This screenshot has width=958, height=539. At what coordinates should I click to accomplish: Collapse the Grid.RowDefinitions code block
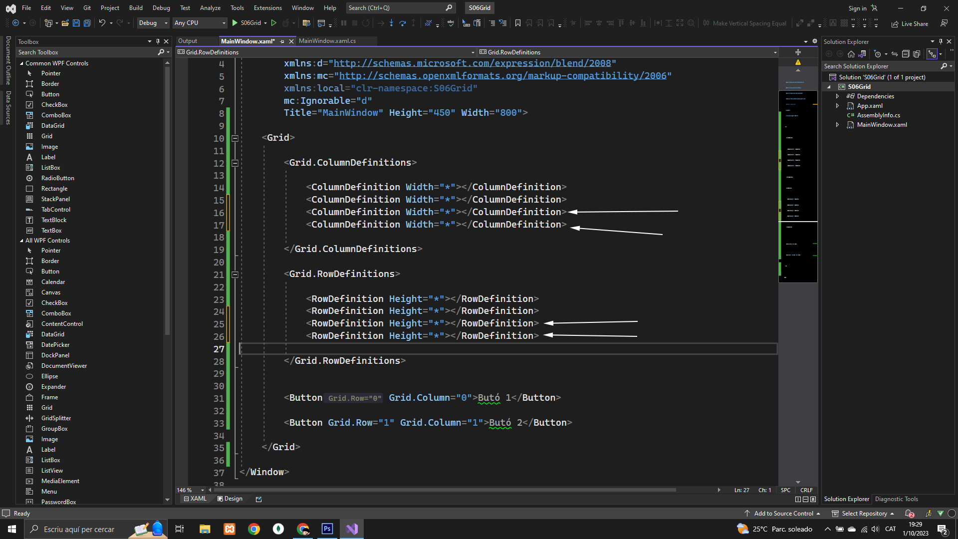235,274
